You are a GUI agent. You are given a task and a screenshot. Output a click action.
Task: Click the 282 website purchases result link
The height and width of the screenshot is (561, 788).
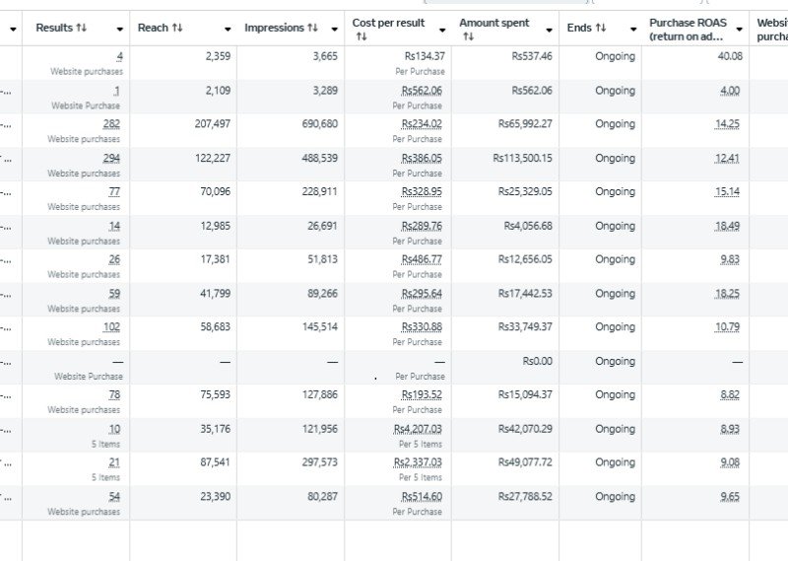point(111,124)
